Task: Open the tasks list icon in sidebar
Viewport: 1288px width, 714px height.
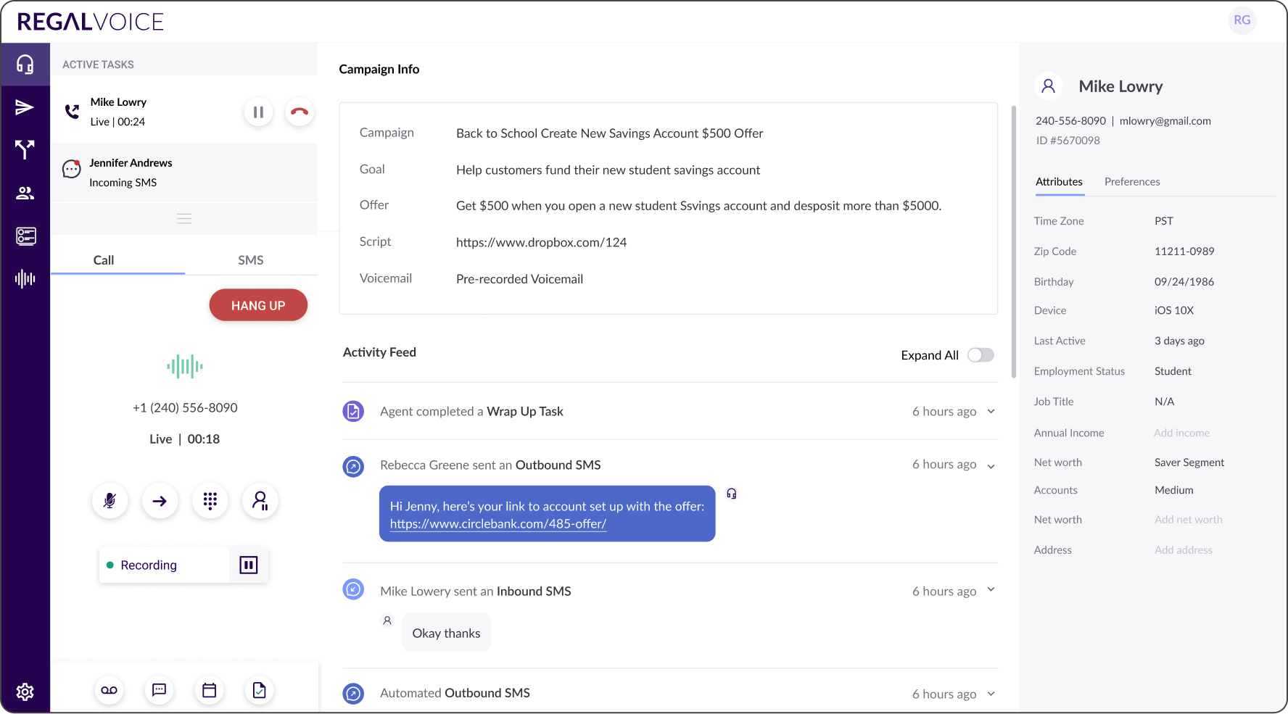Action: pyautogui.click(x=25, y=236)
